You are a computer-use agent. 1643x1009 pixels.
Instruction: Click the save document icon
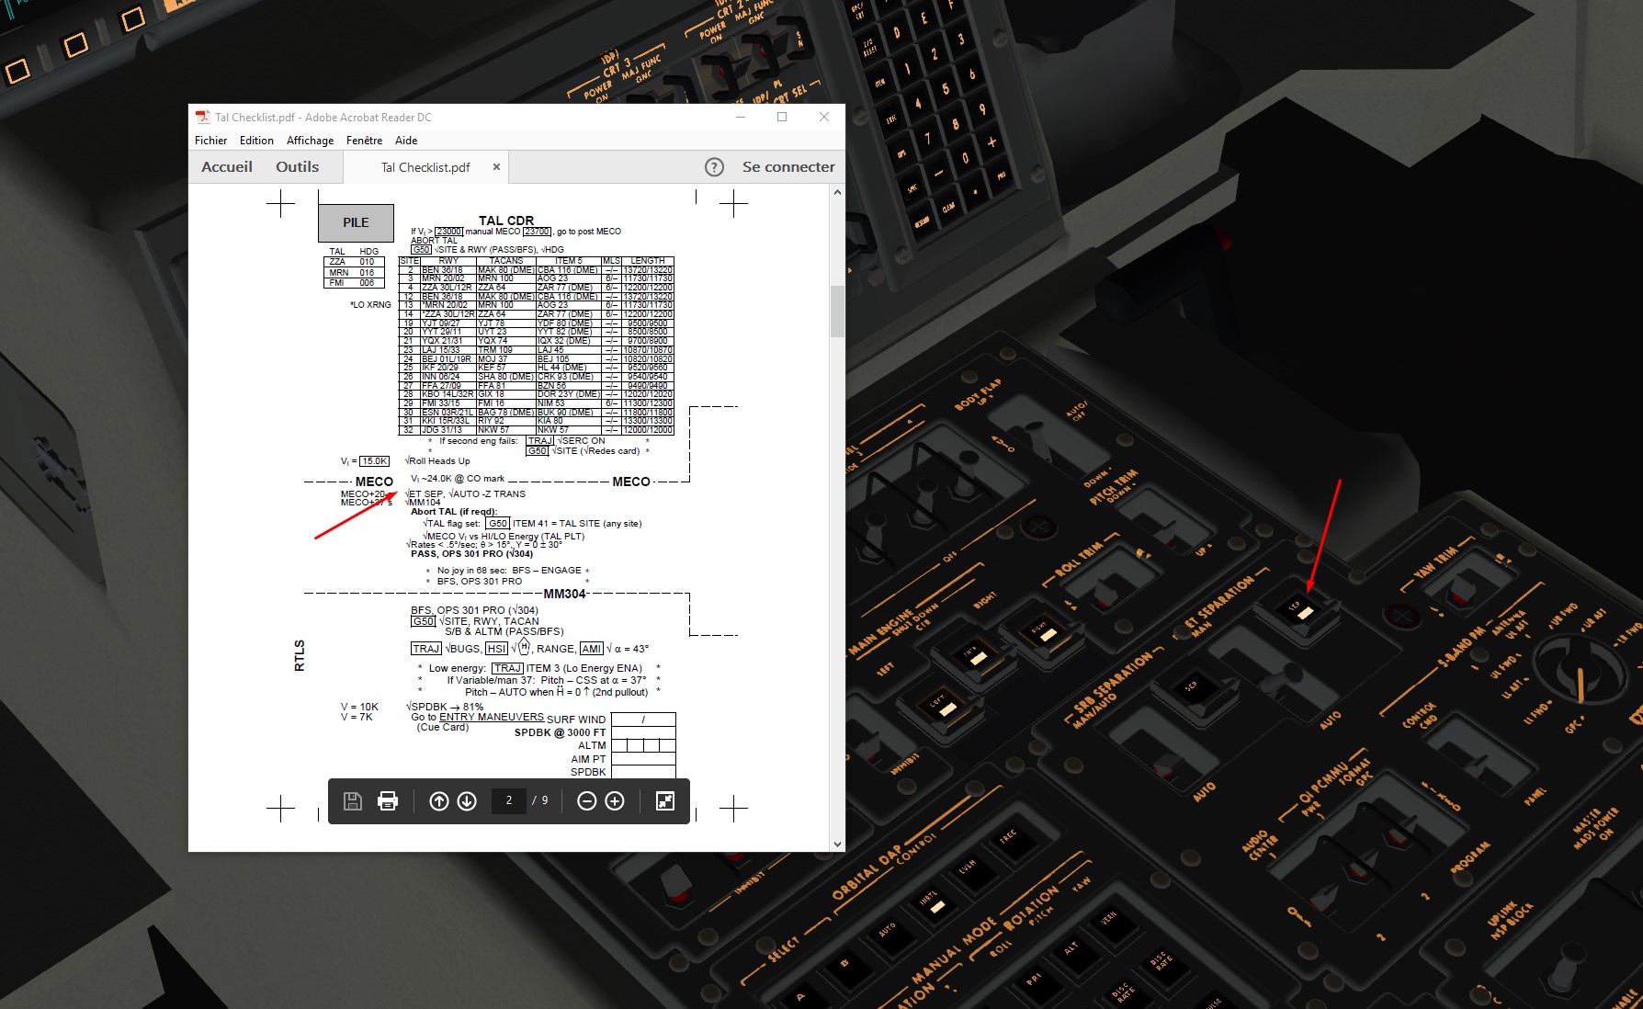click(x=352, y=801)
